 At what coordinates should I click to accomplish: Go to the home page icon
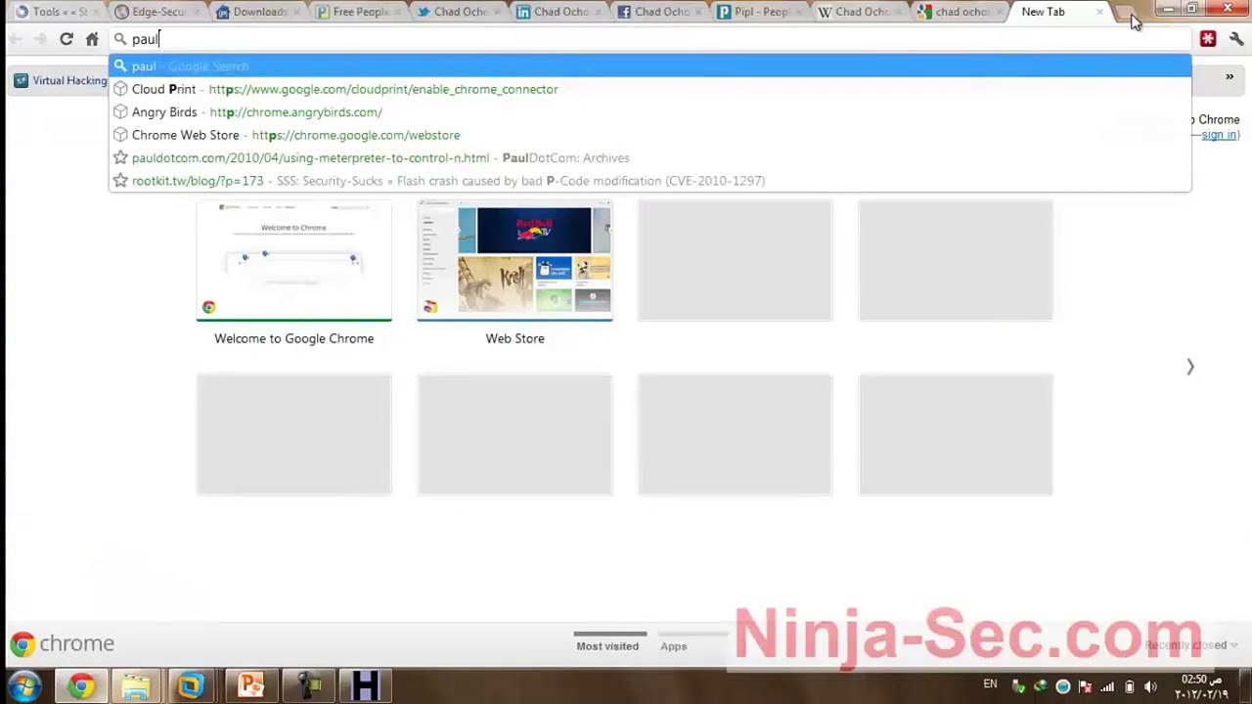(x=92, y=39)
